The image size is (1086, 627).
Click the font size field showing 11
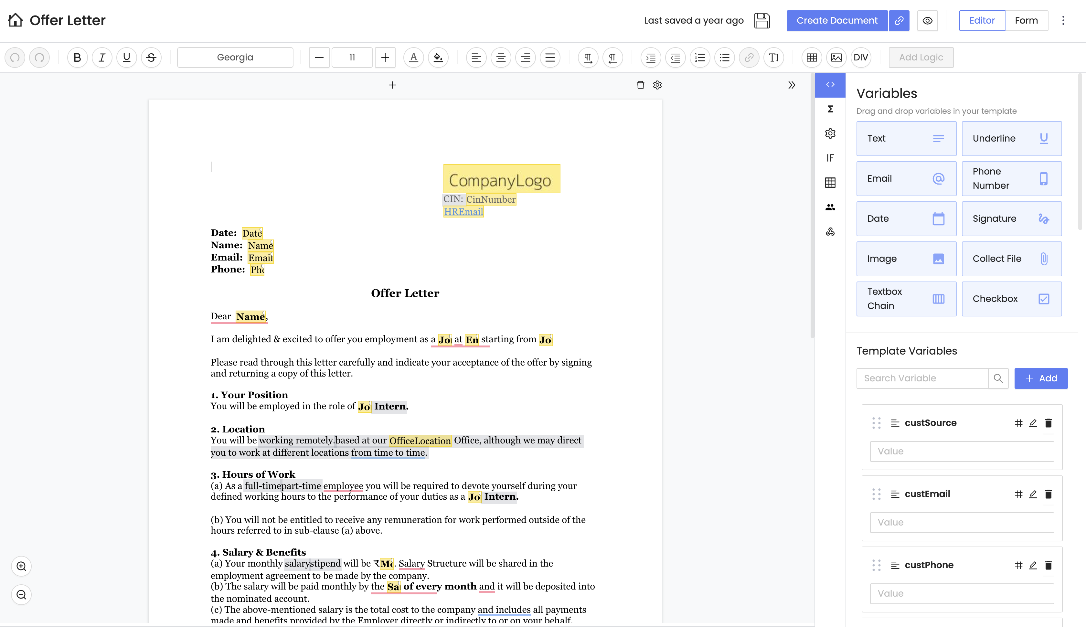352,57
